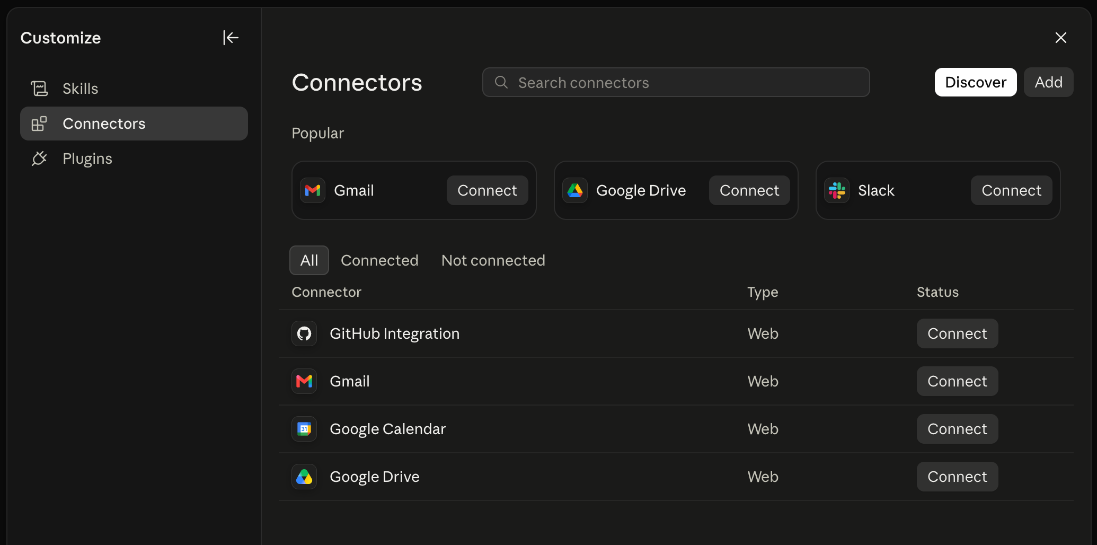Click the Gmail icon in connector table
The image size is (1097, 545).
(304, 381)
